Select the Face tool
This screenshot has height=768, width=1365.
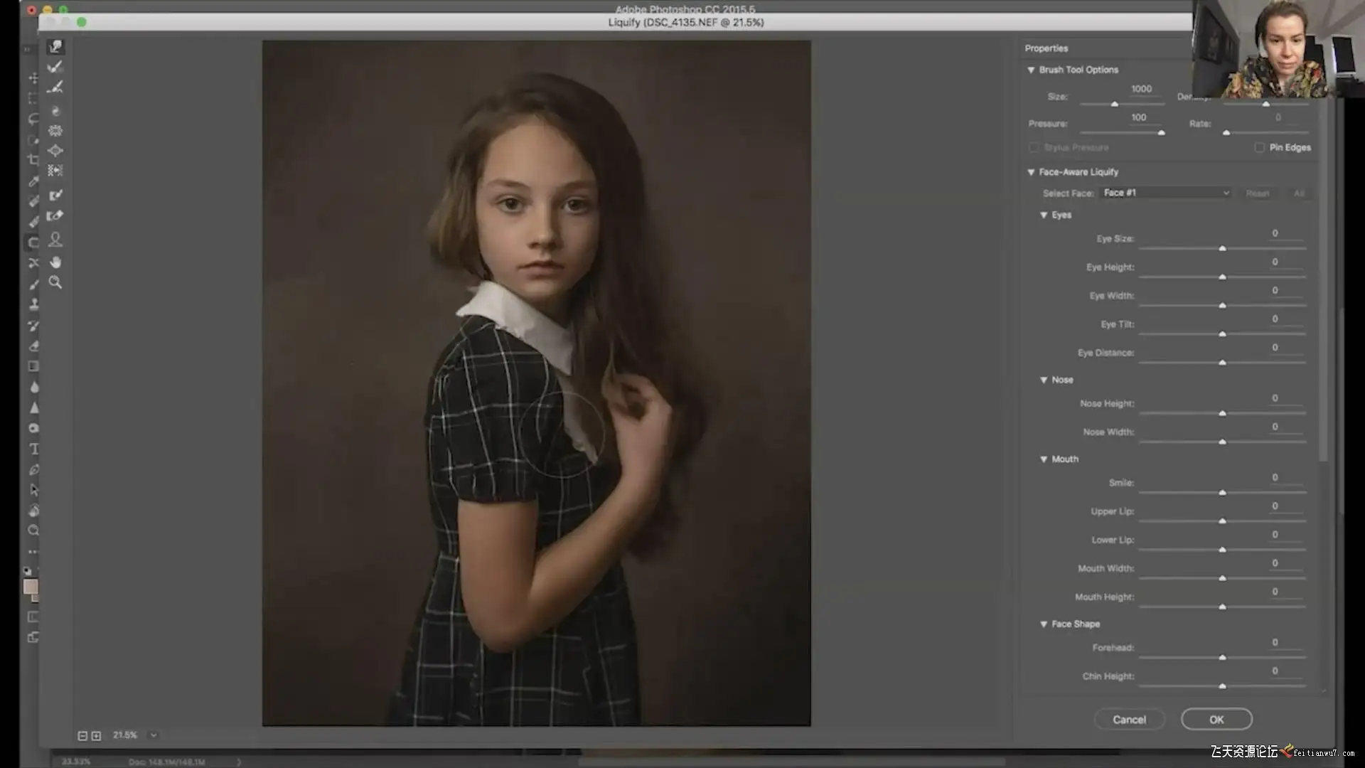coord(55,240)
